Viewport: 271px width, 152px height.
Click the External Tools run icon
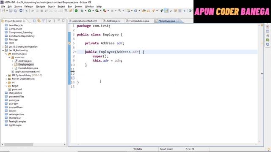point(105,11)
